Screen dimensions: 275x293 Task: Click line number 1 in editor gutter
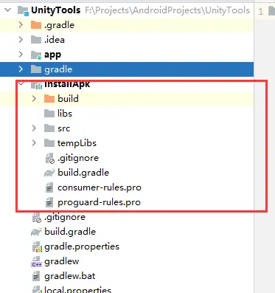point(261,12)
